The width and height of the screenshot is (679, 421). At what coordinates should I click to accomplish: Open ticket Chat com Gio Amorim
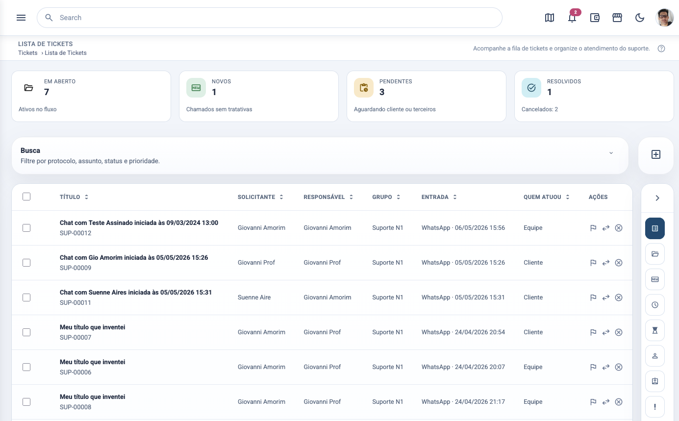tap(134, 257)
